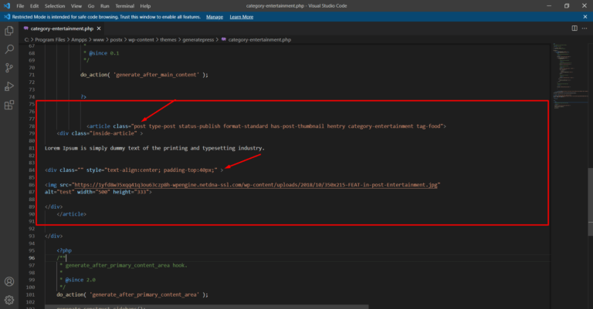This screenshot has width=593, height=309.
Task: Open the View menu
Action: [x=76, y=6]
